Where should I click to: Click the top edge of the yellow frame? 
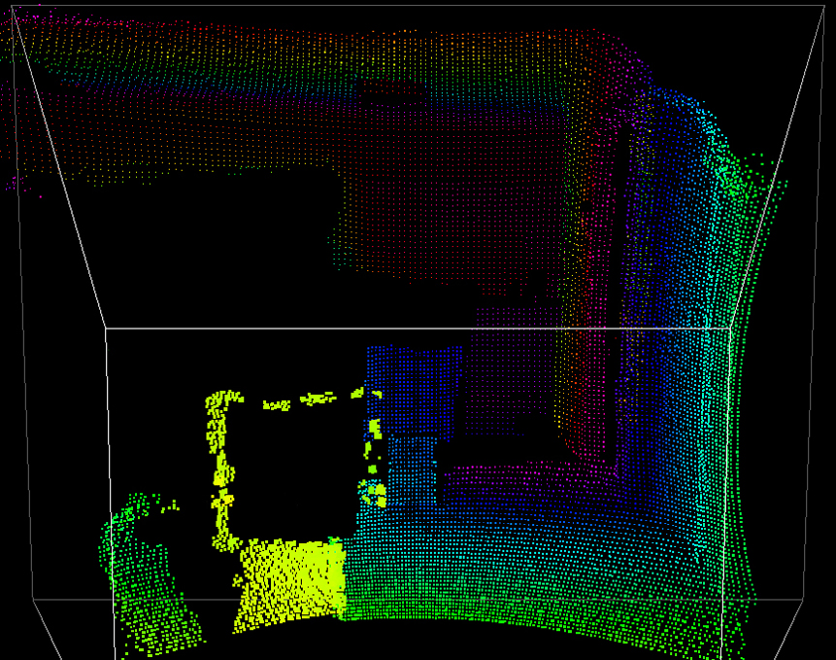coord(291,399)
